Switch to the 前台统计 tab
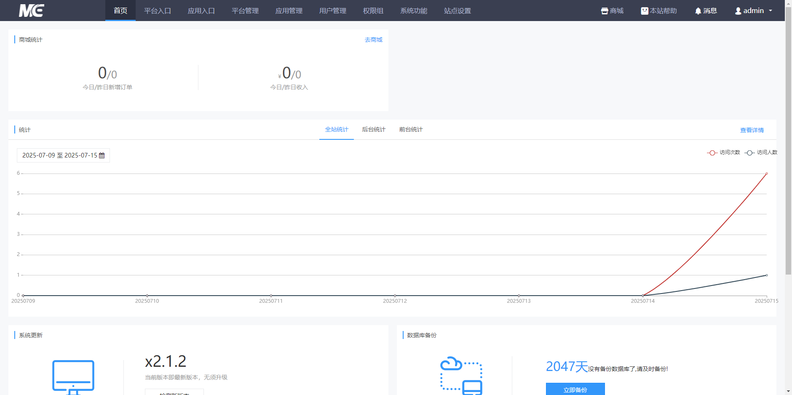 411,129
